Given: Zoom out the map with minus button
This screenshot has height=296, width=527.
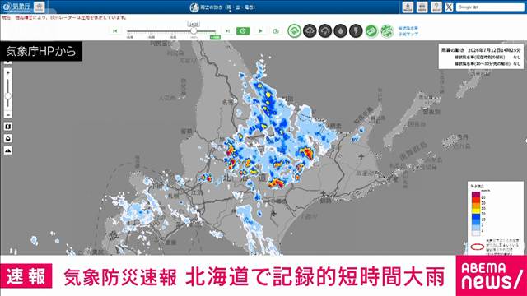Looking at the screenshot, I should click(x=8, y=115).
